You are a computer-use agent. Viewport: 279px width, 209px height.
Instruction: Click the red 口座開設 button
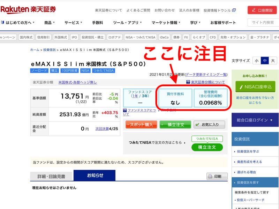262,10
